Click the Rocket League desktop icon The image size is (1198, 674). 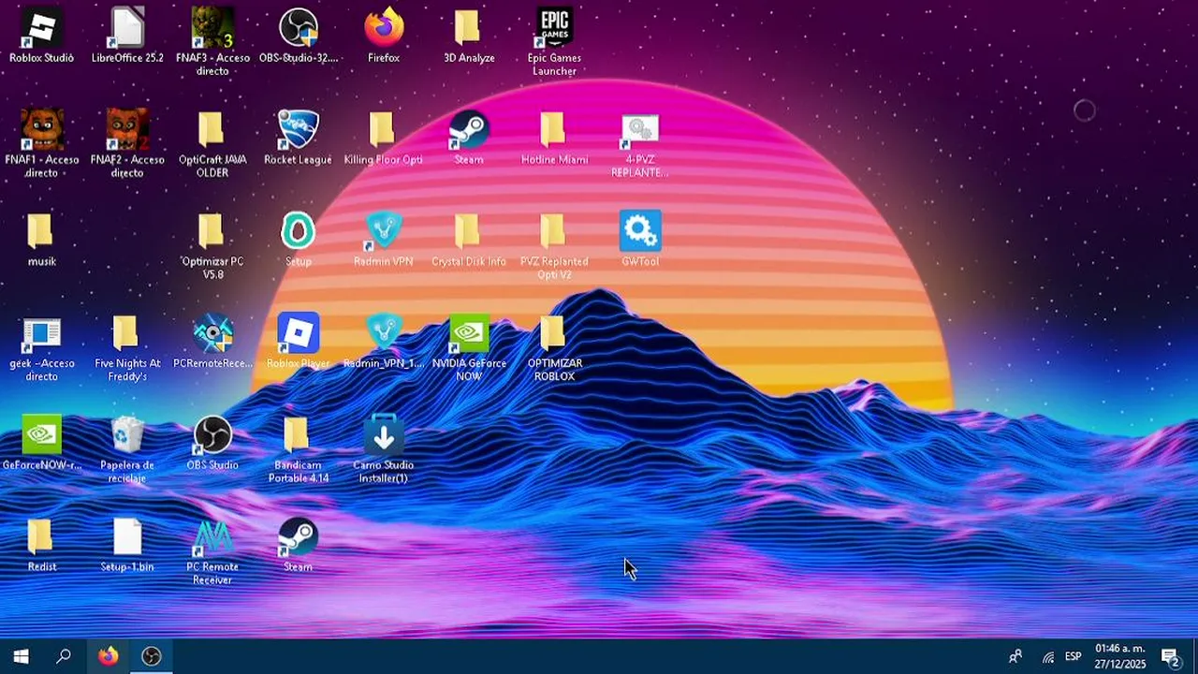[x=299, y=131]
